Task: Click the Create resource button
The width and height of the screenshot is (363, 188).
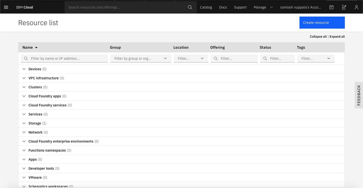Action: tap(322, 23)
